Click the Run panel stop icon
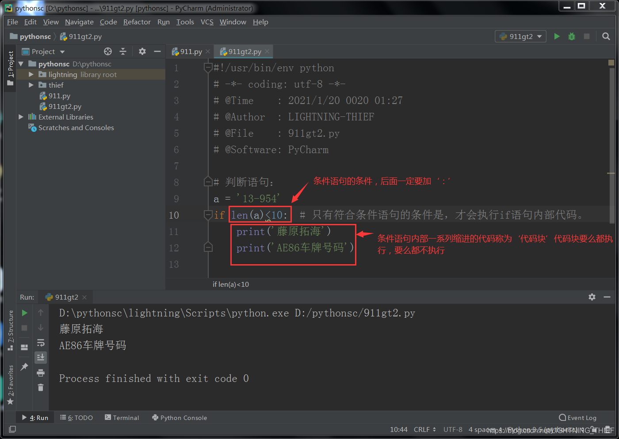The width and height of the screenshot is (619, 439). [25, 328]
